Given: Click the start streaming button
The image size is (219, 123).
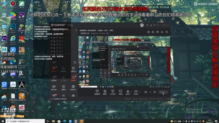Looking at the screenshot, I should tap(163, 92).
